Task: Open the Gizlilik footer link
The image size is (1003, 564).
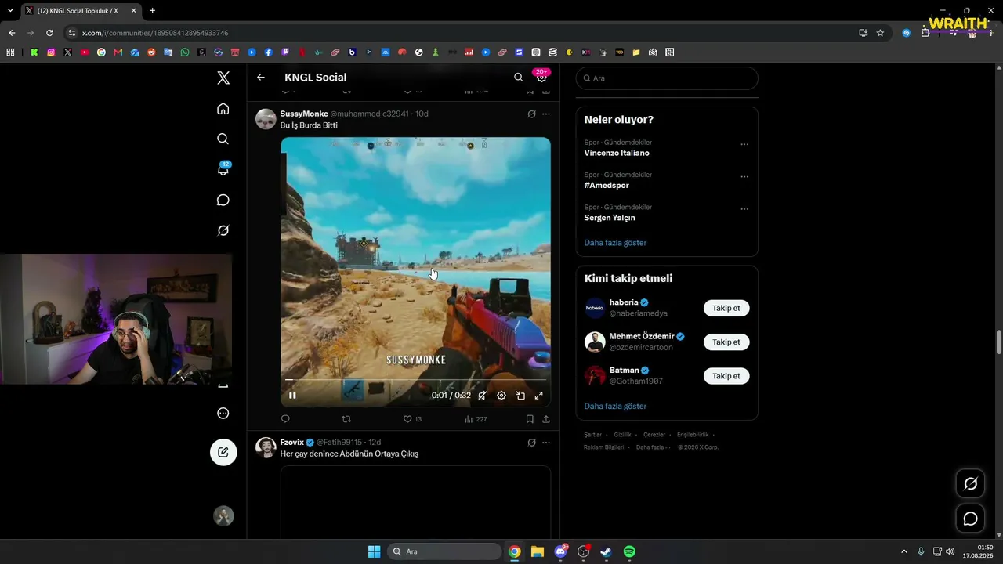Action: [x=622, y=435]
